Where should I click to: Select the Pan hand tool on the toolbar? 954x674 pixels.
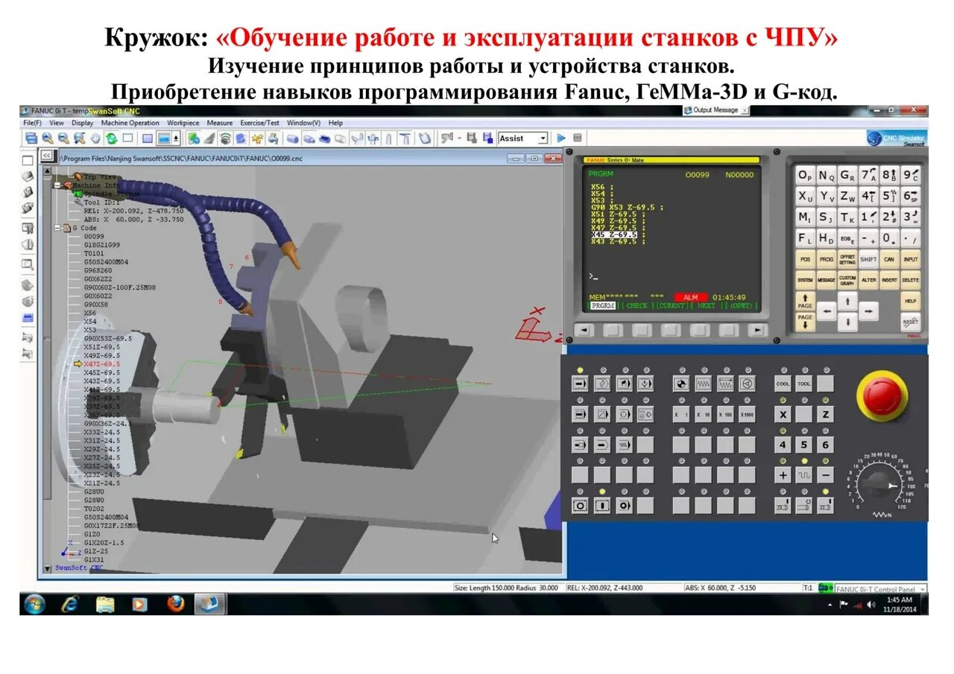click(95, 138)
